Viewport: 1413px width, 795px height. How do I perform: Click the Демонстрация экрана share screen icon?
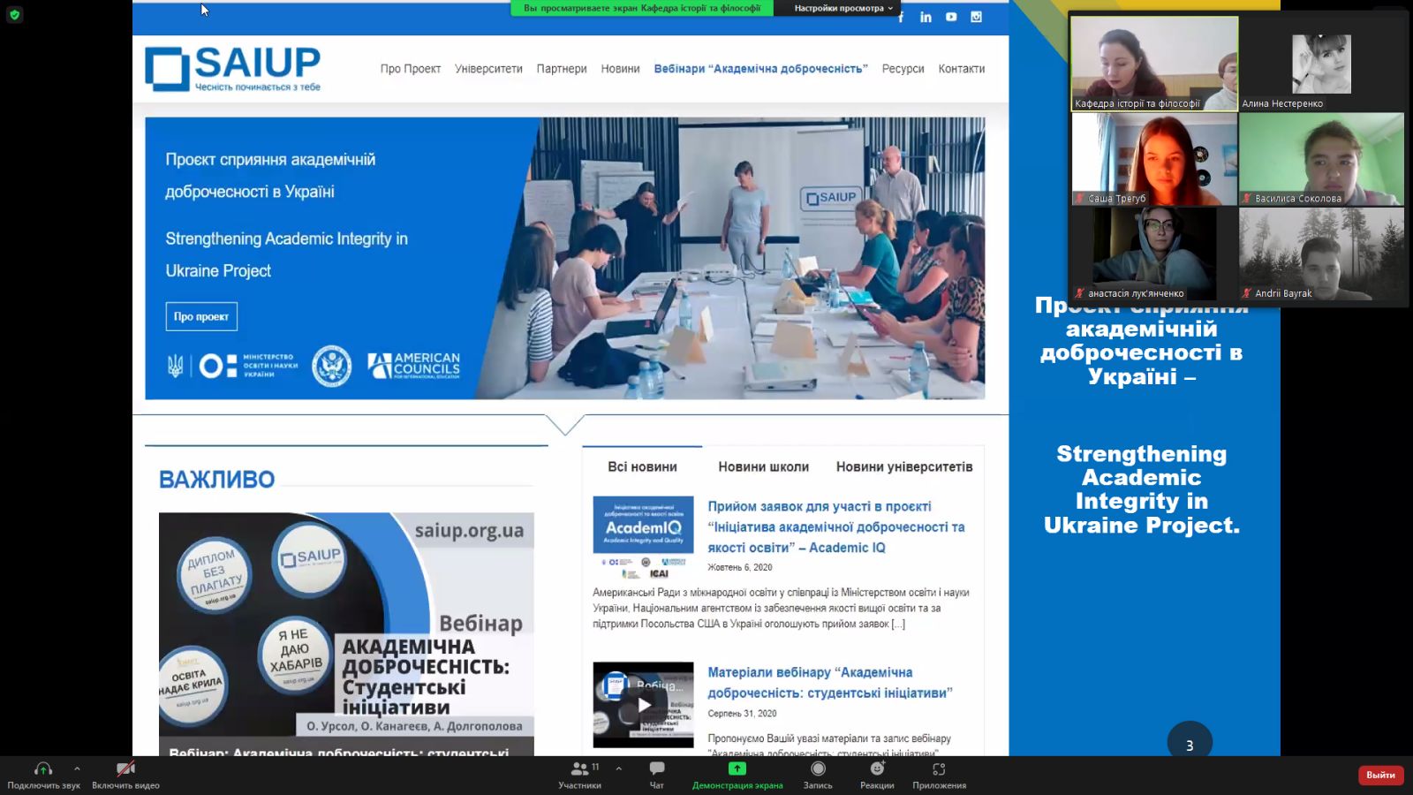(737, 769)
